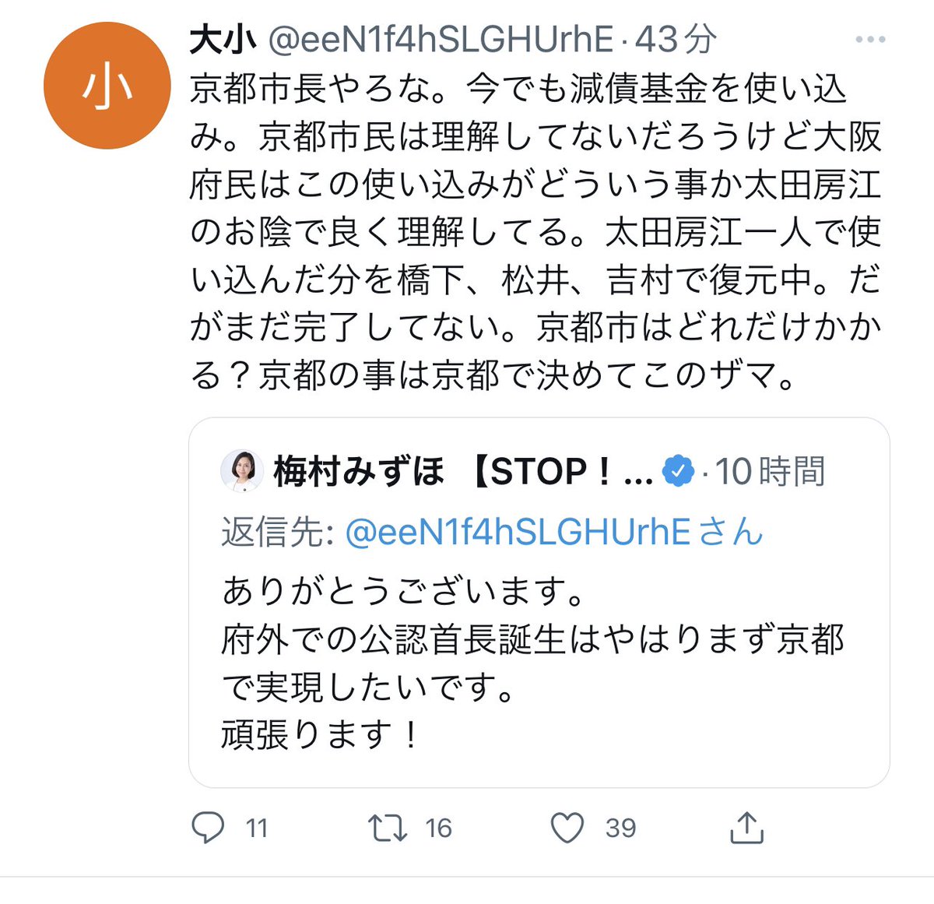Open 梅村みずほ display name in quote
Screen dimensions: 934x904
pos(359,471)
